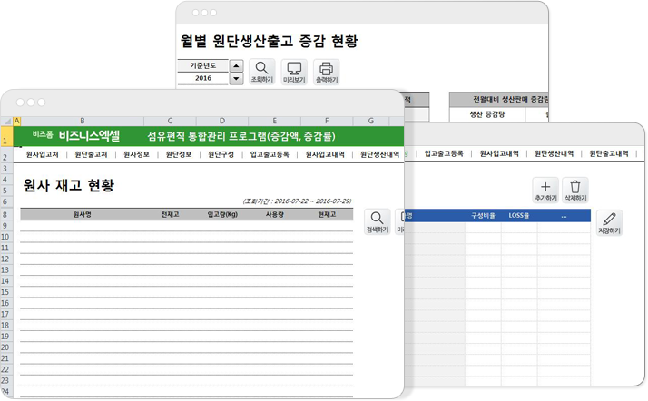The height and width of the screenshot is (401, 648).
Task: Select the 원단구성 menu item
Action: click(221, 155)
